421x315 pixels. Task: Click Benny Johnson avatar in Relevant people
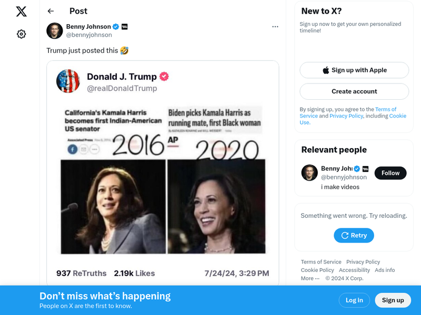pos(309,173)
